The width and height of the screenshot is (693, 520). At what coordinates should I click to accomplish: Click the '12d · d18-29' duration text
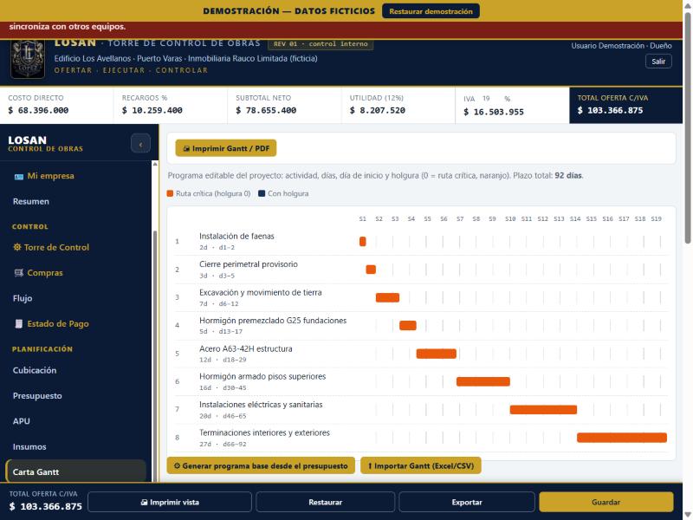[x=223, y=360]
